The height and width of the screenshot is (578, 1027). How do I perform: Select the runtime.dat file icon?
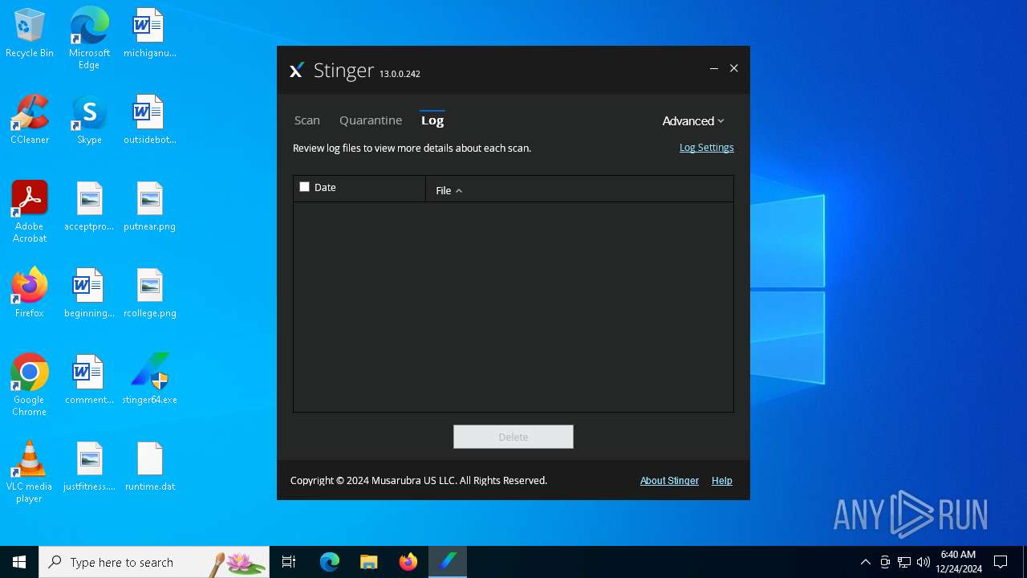149,467
